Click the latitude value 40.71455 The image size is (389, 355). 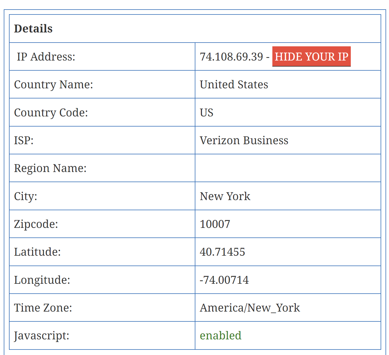[222, 252]
